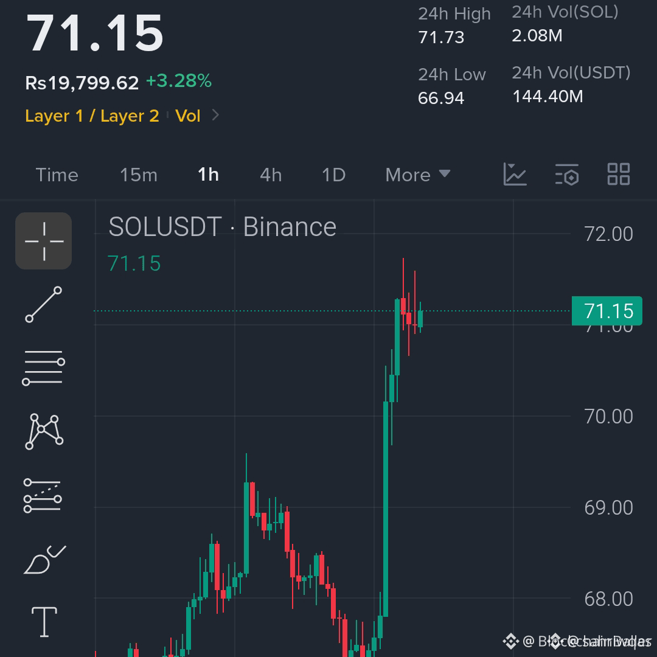Click the 68.00 price axis label
Viewport: 657px width, 657px height.
(608, 599)
